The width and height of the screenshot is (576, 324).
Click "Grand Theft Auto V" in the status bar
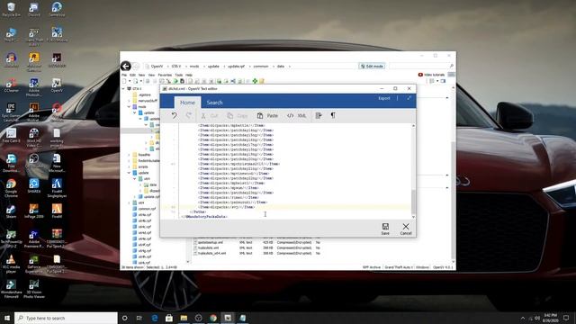pos(399,267)
